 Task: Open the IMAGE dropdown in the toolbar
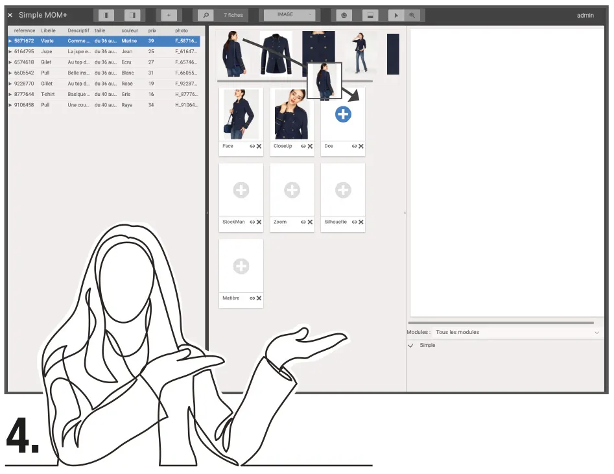[290, 15]
